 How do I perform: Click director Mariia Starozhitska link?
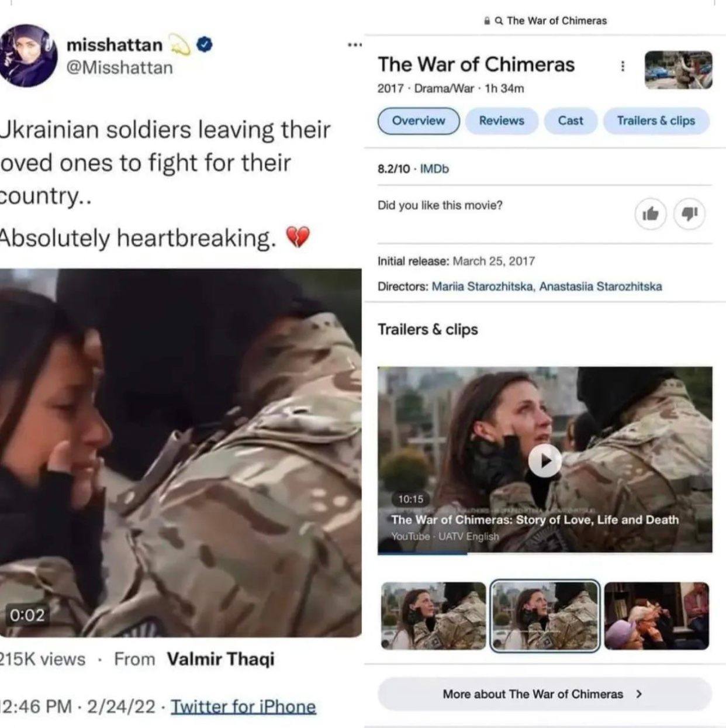[482, 287]
